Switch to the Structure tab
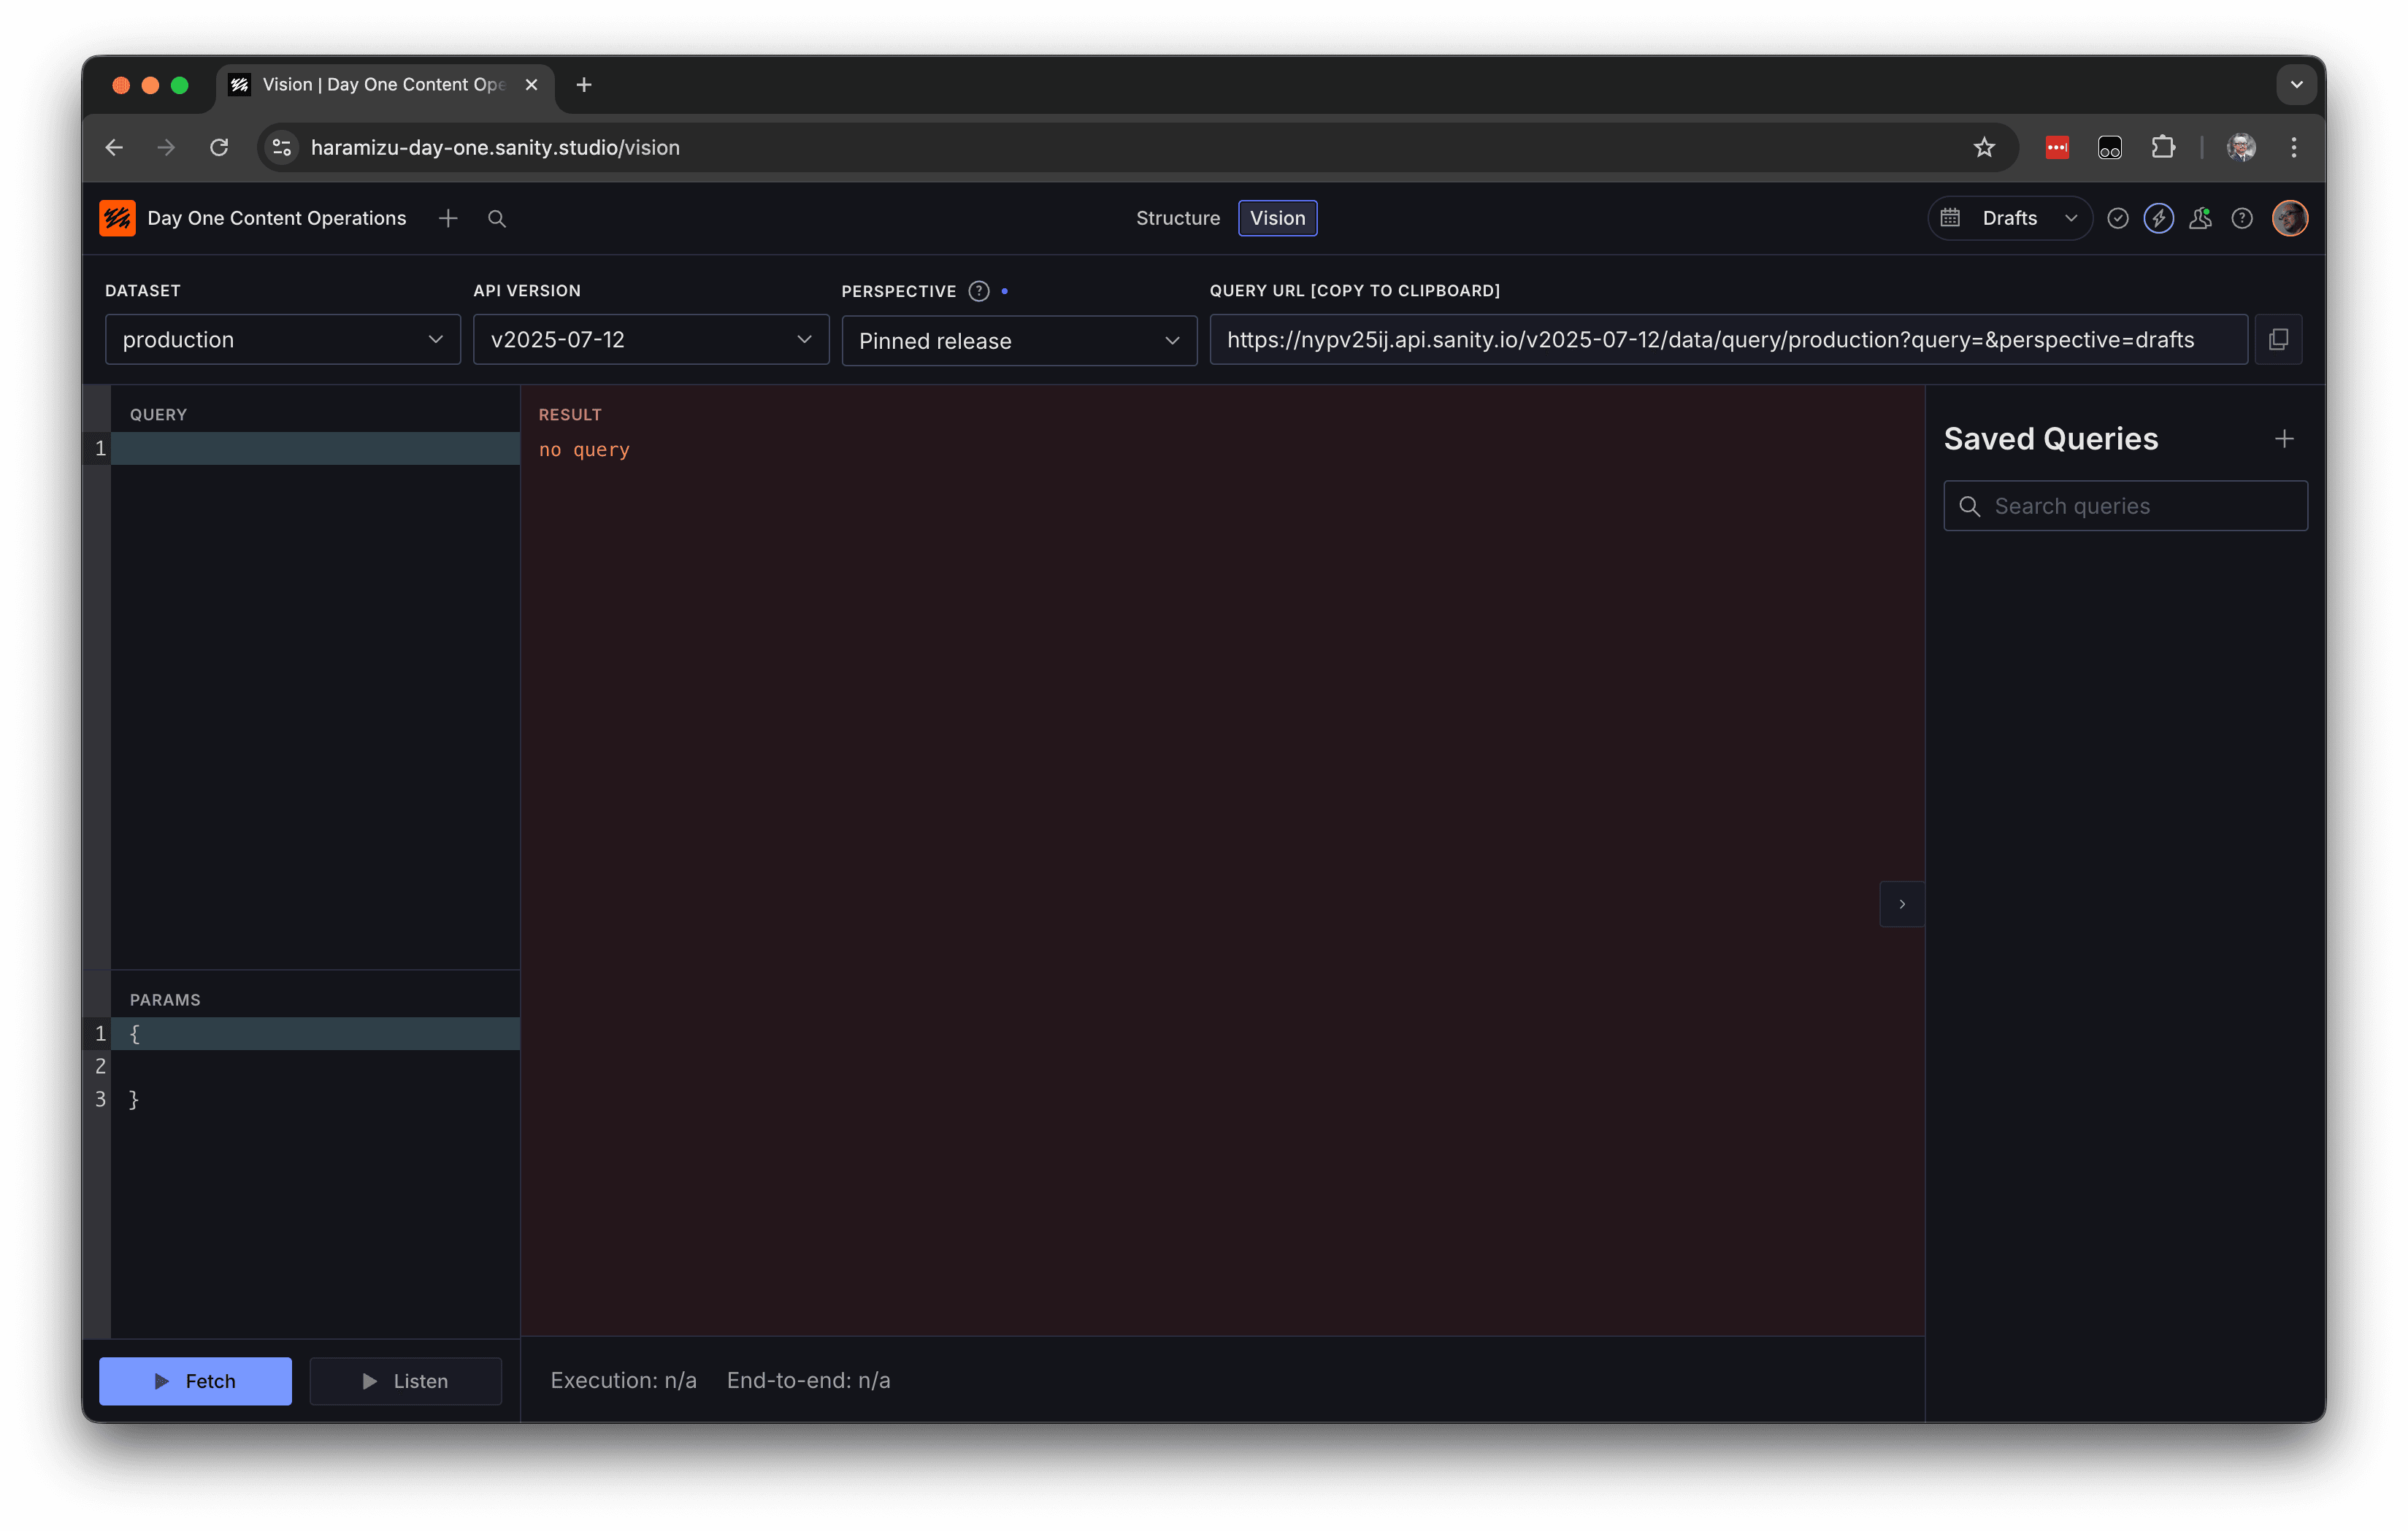2408x1531 pixels. pyautogui.click(x=1177, y=218)
